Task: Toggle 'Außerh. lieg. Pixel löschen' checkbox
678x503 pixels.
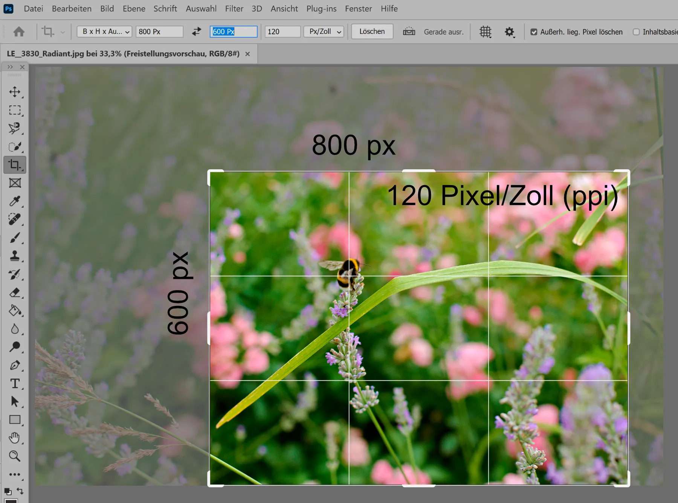Action: (x=534, y=32)
